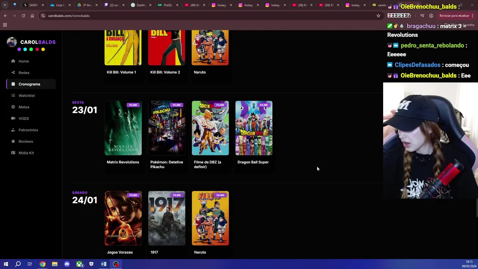
Task: Click the page vertical scrollbar thumb
Action: 477,208
